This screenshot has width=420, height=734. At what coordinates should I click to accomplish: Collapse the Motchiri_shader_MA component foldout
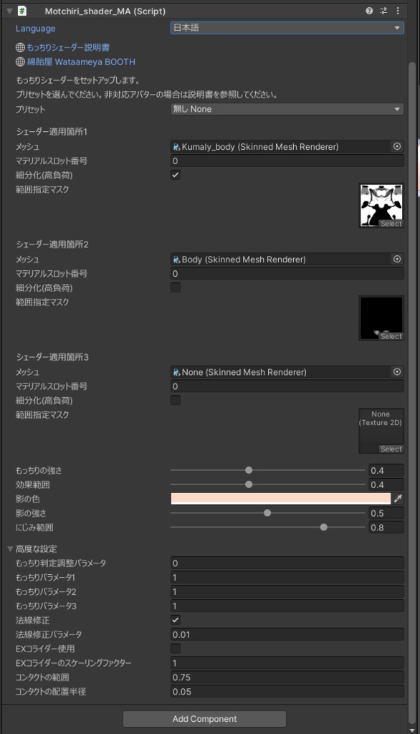click(x=9, y=11)
